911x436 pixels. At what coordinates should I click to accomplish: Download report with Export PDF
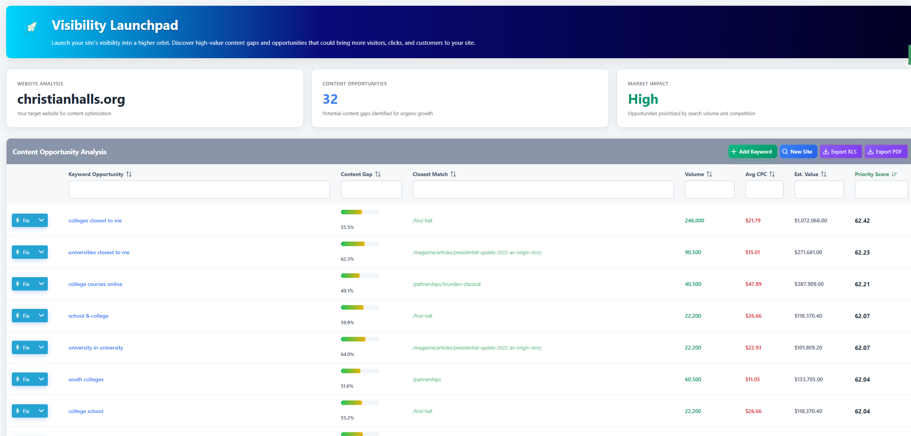coord(885,152)
